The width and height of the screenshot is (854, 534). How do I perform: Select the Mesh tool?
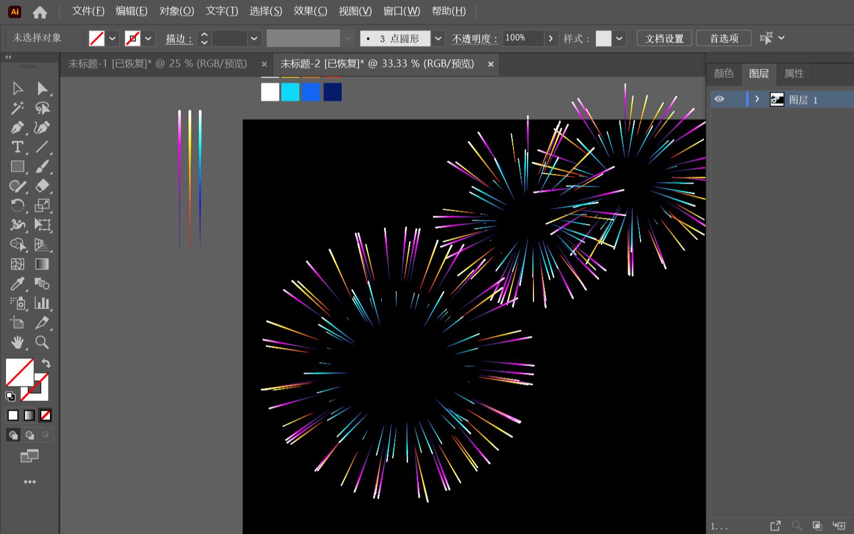(17, 264)
